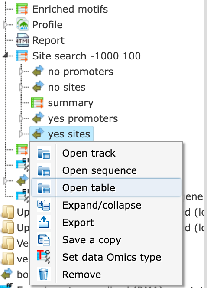The image size is (207, 288).
Task: Click the Enriched motifs table icon
Action: (x=22, y=9)
